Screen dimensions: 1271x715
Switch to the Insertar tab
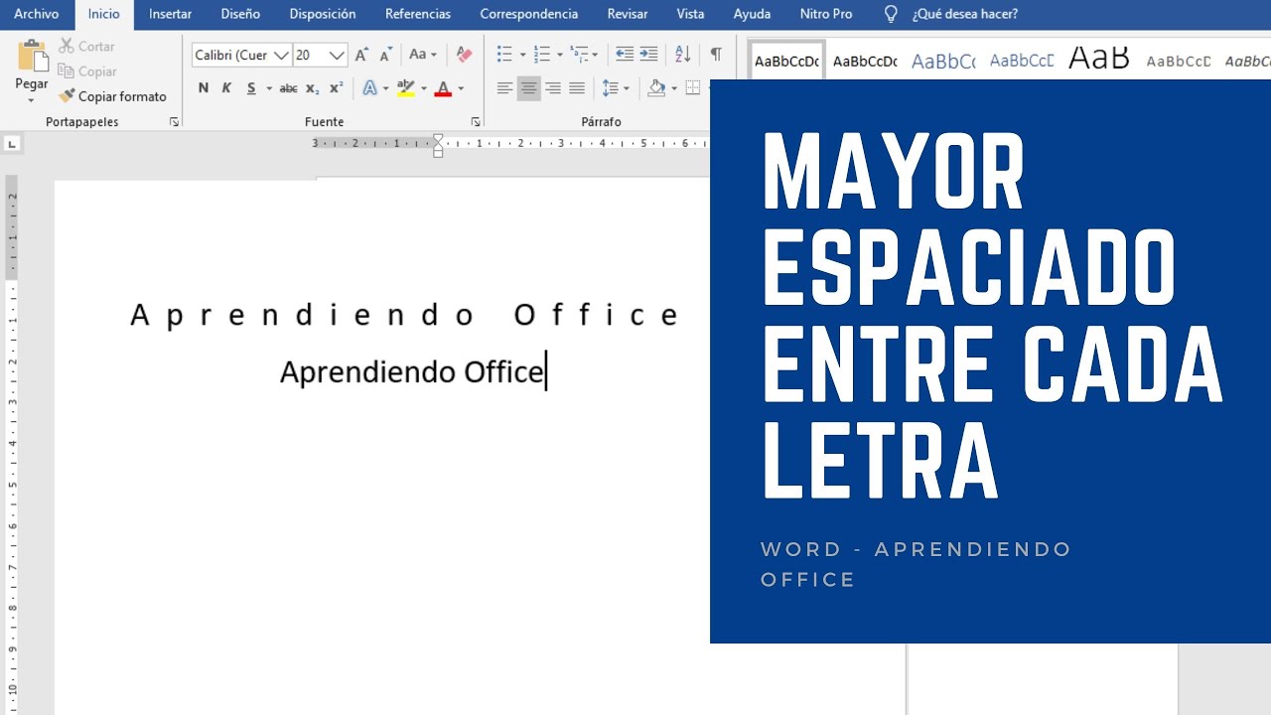[x=170, y=14]
